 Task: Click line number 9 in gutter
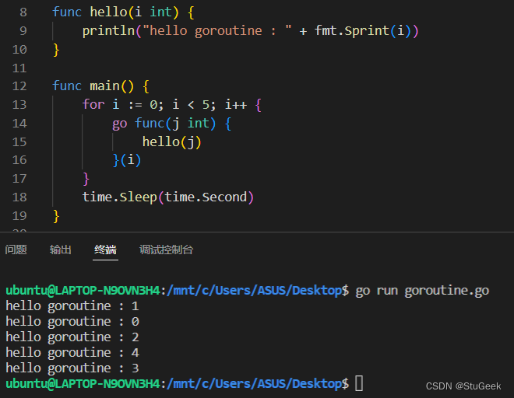pos(23,31)
